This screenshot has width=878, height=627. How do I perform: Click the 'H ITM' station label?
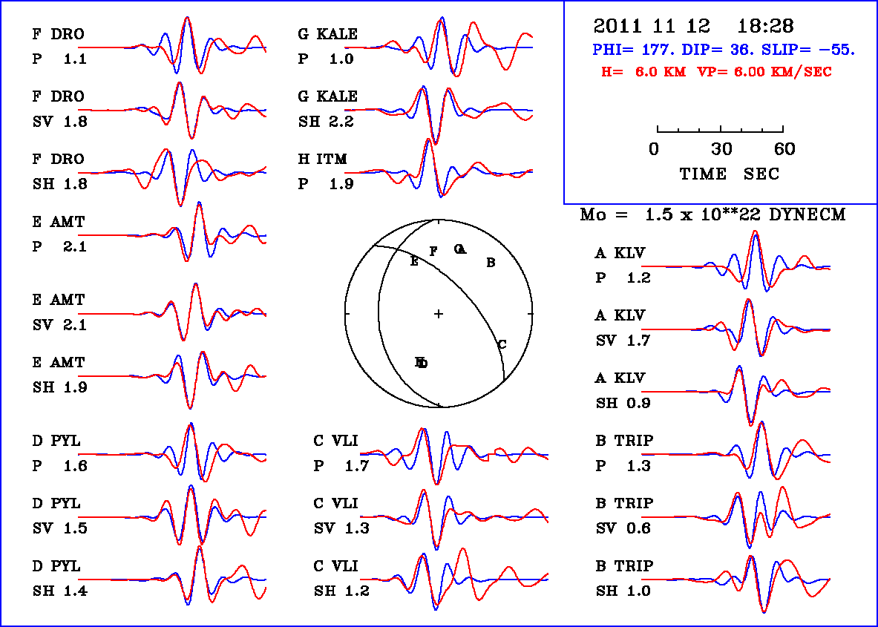(x=323, y=159)
